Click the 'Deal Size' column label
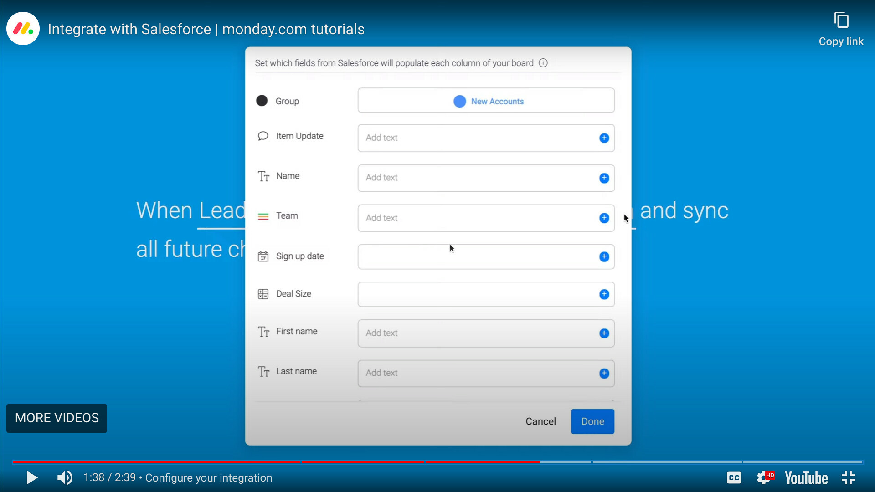The height and width of the screenshot is (492, 875). coord(293,294)
